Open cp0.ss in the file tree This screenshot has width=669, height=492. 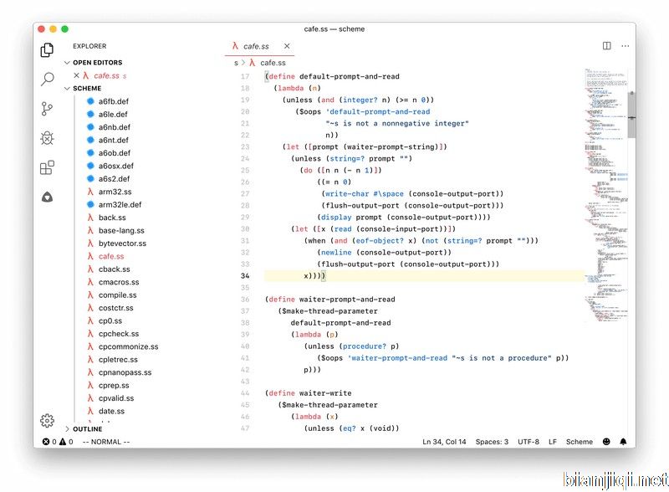coord(110,320)
